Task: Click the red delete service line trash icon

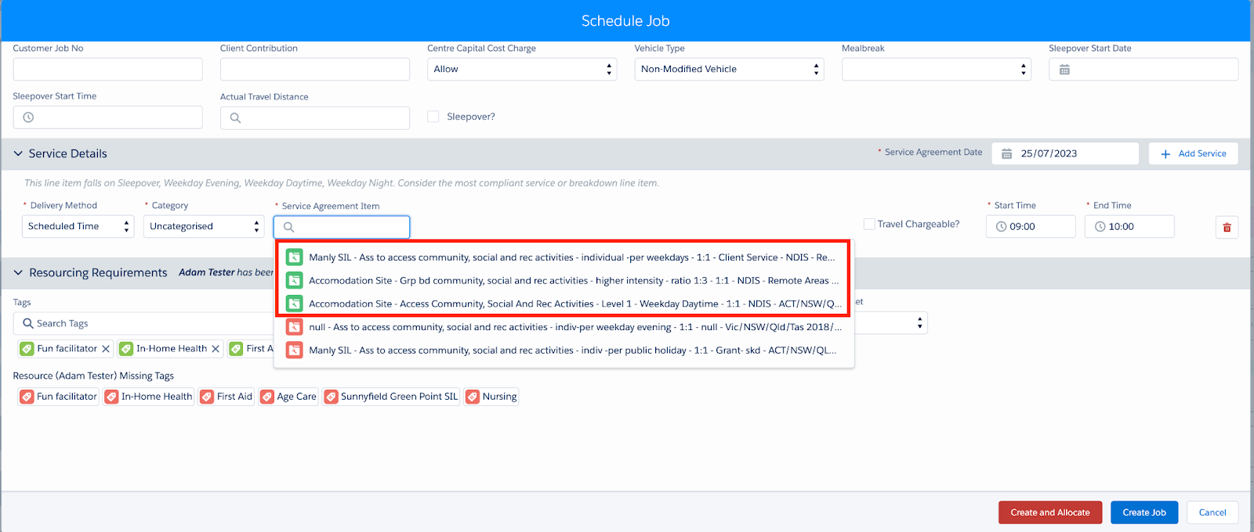Action: (x=1227, y=227)
